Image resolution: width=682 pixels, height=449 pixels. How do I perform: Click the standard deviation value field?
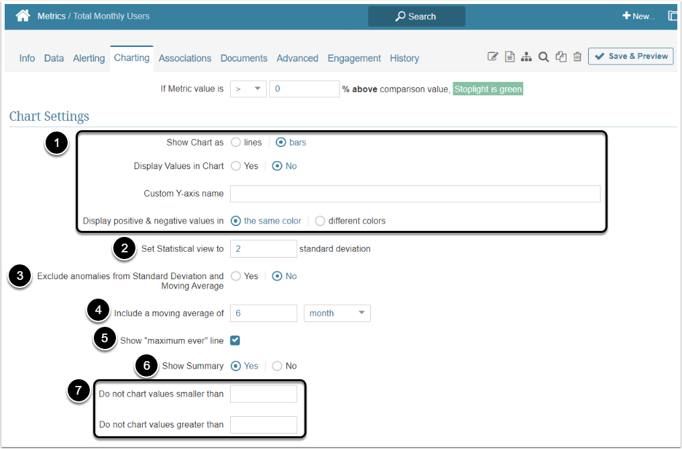click(x=264, y=249)
